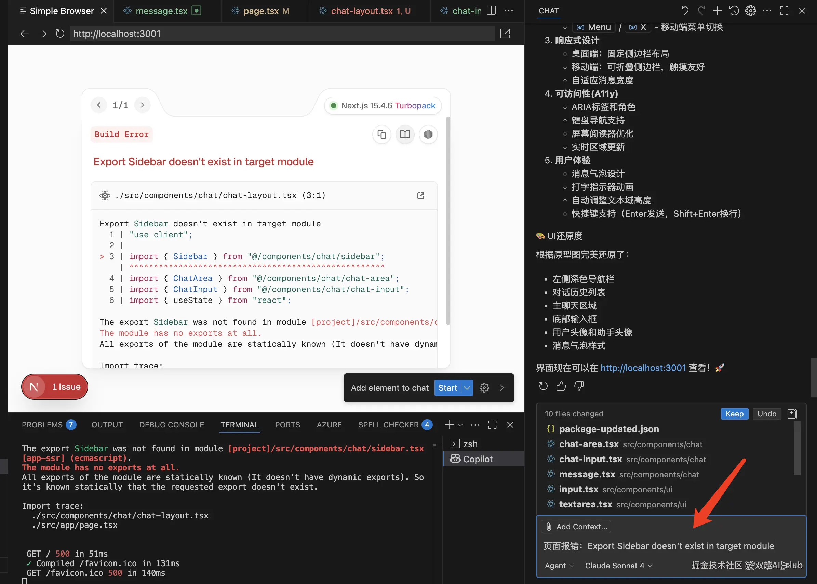Image resolution: width=817 pixels, height=584 pixels.
Task: Click the browser reload icon
Action: [x=60, y=34]
